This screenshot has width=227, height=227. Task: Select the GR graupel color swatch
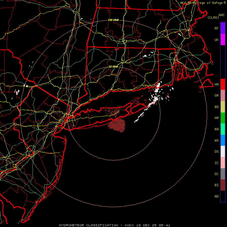coord(223,96)
